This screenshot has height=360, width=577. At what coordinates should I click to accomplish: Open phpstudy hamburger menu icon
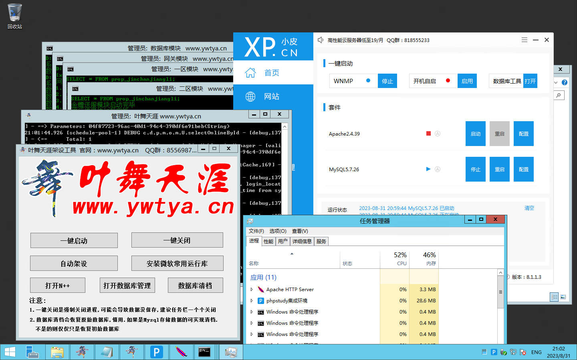tap(524, 40)
